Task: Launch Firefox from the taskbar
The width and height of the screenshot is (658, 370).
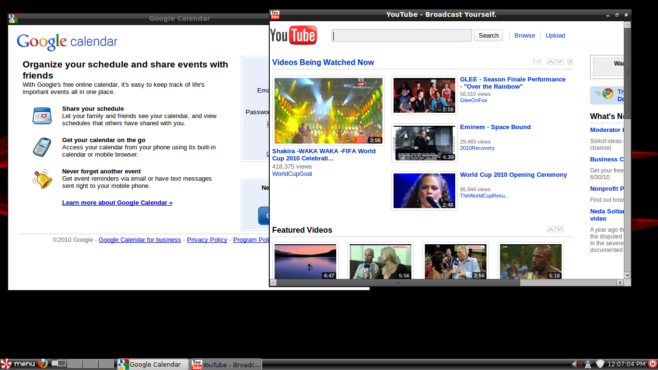Action: pos(43,364)
